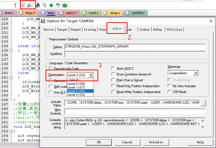Close the Options for Target dialog
216x148 pixels.
[211, 21]
